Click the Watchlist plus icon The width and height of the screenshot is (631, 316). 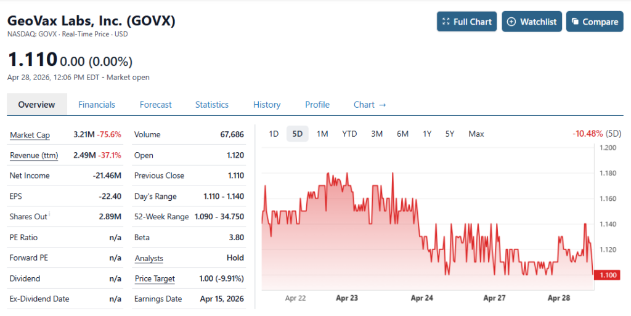[511, 22]
